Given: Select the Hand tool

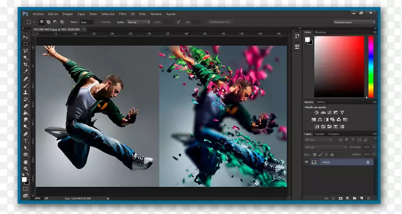Looking at the screenshot, I should (x=26, y=162).
